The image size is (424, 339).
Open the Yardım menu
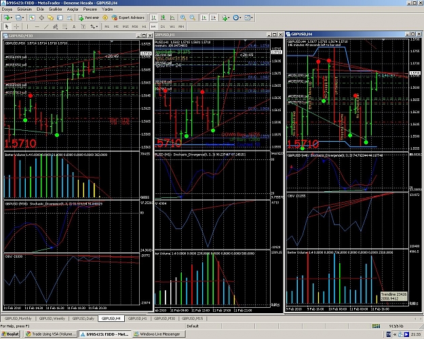(x=107, y=9)
